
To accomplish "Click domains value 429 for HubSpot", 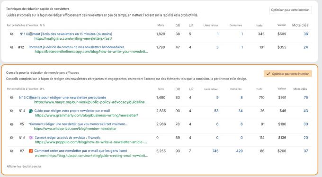I will pos(239,151).
